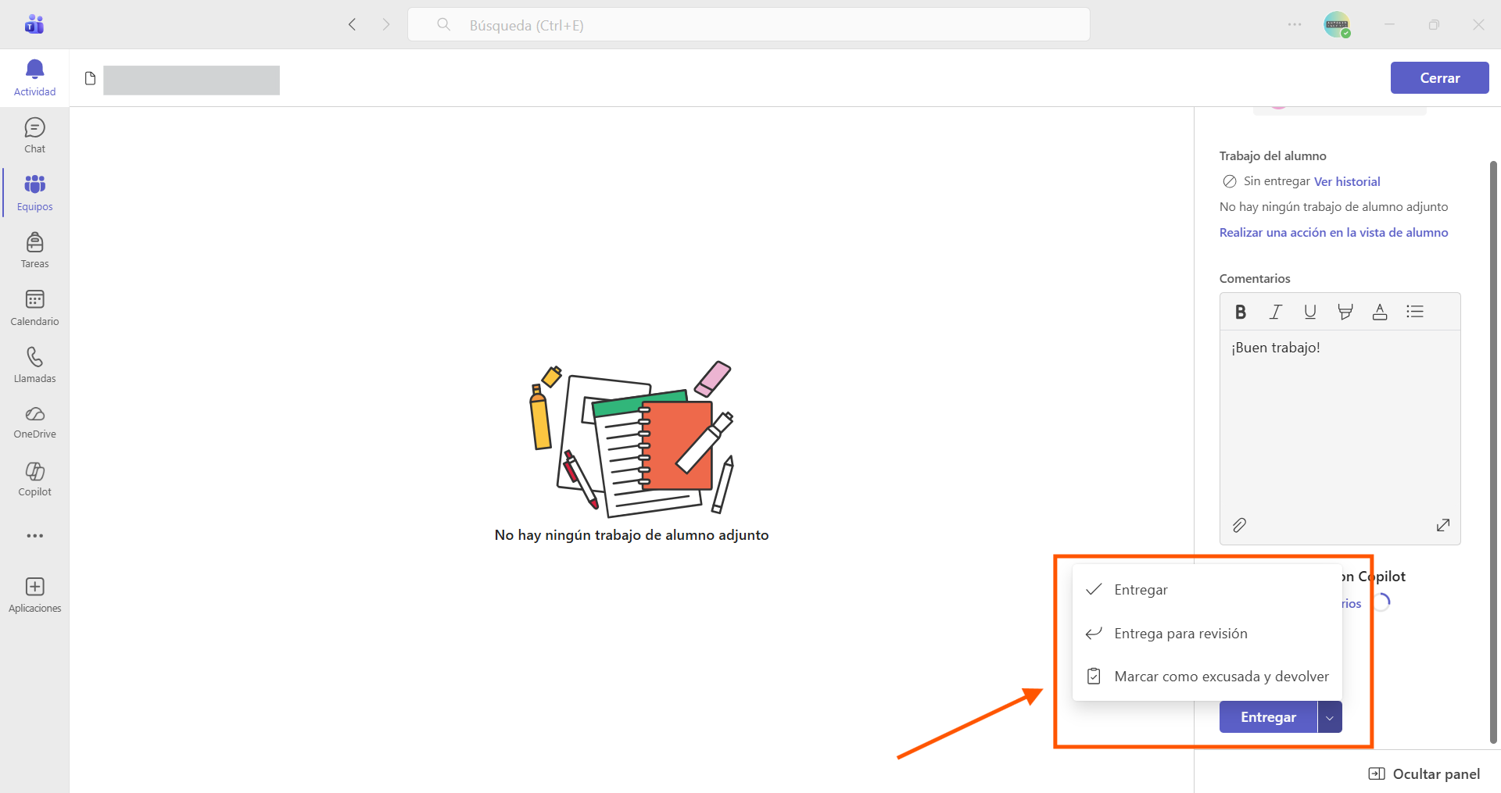Toggle italic formatting in comments
Viewport: 1501px width, 793px height.
click(1275, 312)
